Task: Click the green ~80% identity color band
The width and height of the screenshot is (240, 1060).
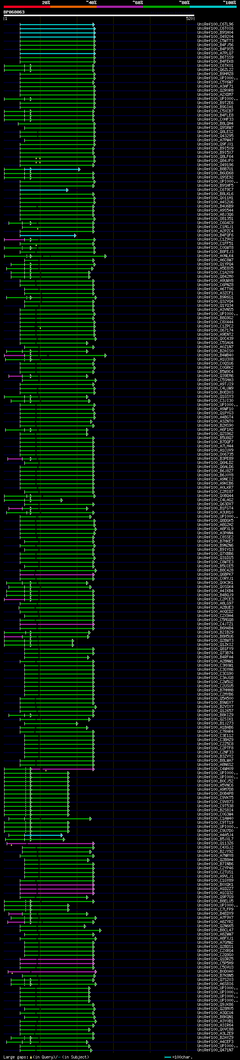Action: click(166, 7)
